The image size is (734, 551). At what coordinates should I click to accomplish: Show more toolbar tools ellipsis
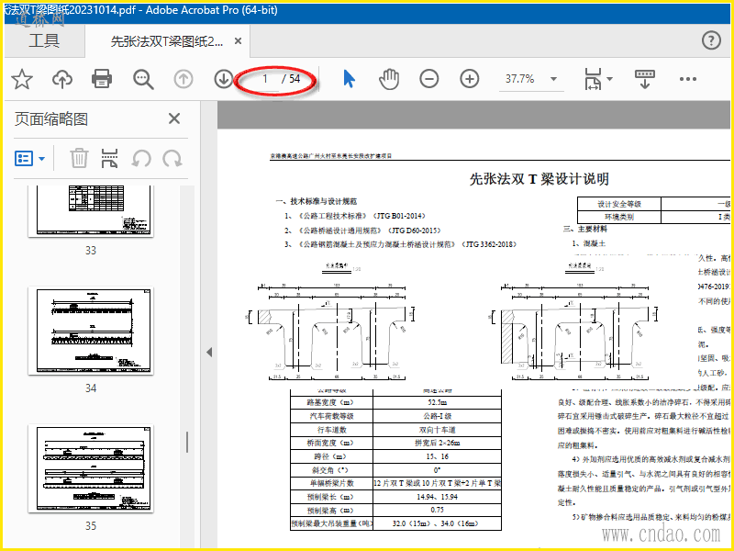click(x=688, y=79)
